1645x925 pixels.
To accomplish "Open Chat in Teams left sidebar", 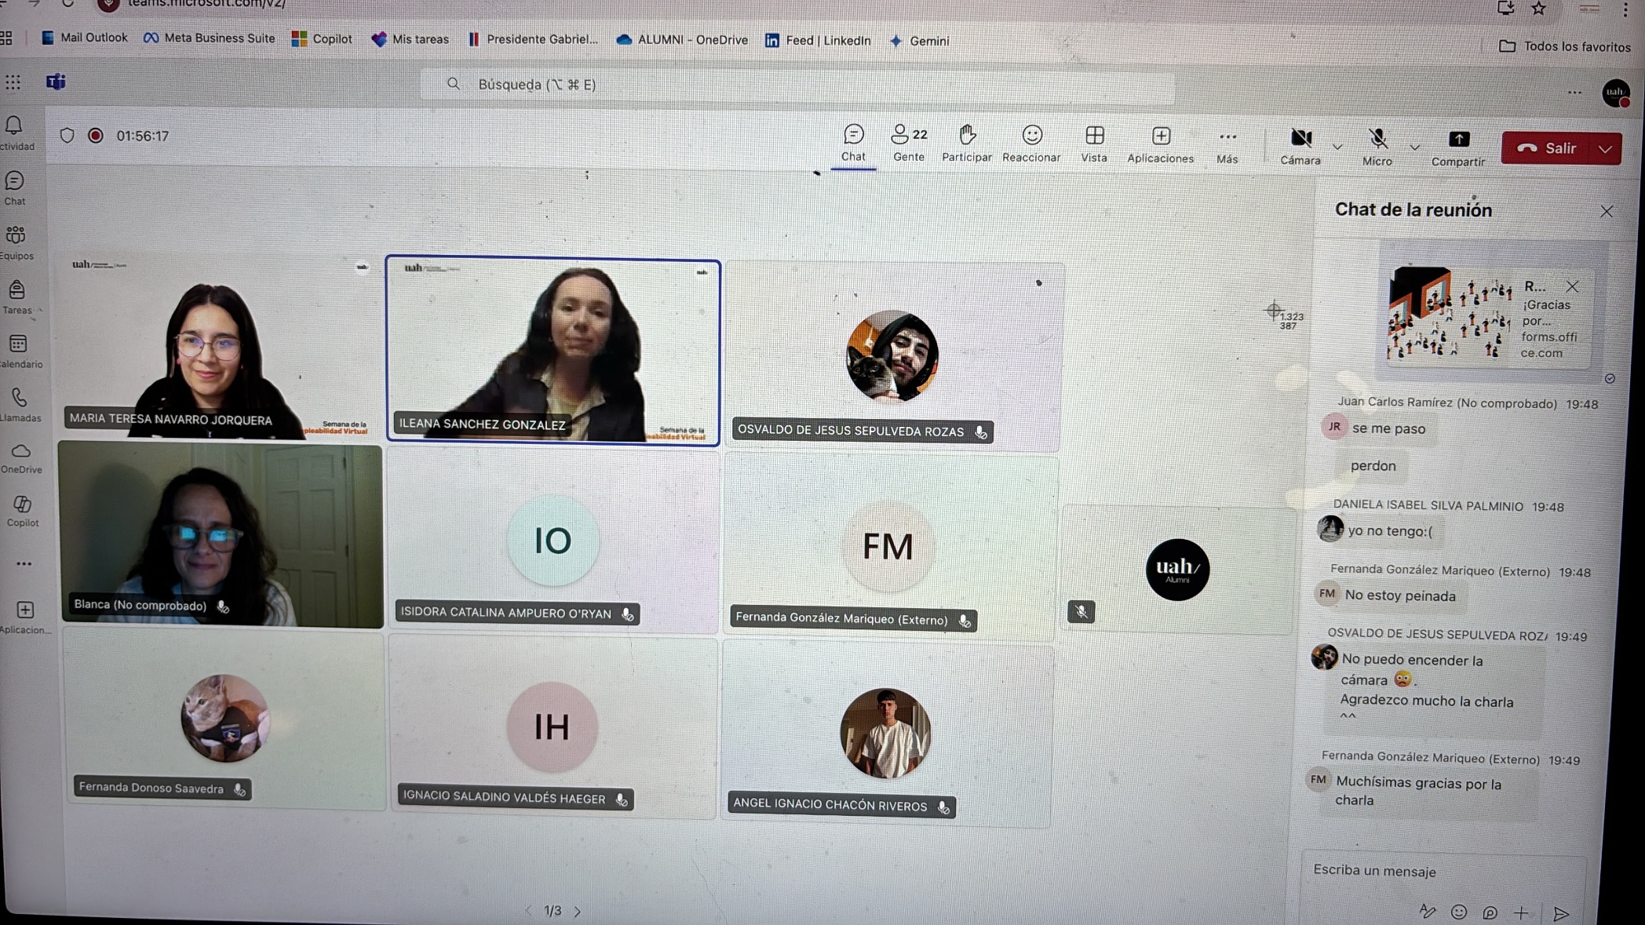I will tap(15, 188).
